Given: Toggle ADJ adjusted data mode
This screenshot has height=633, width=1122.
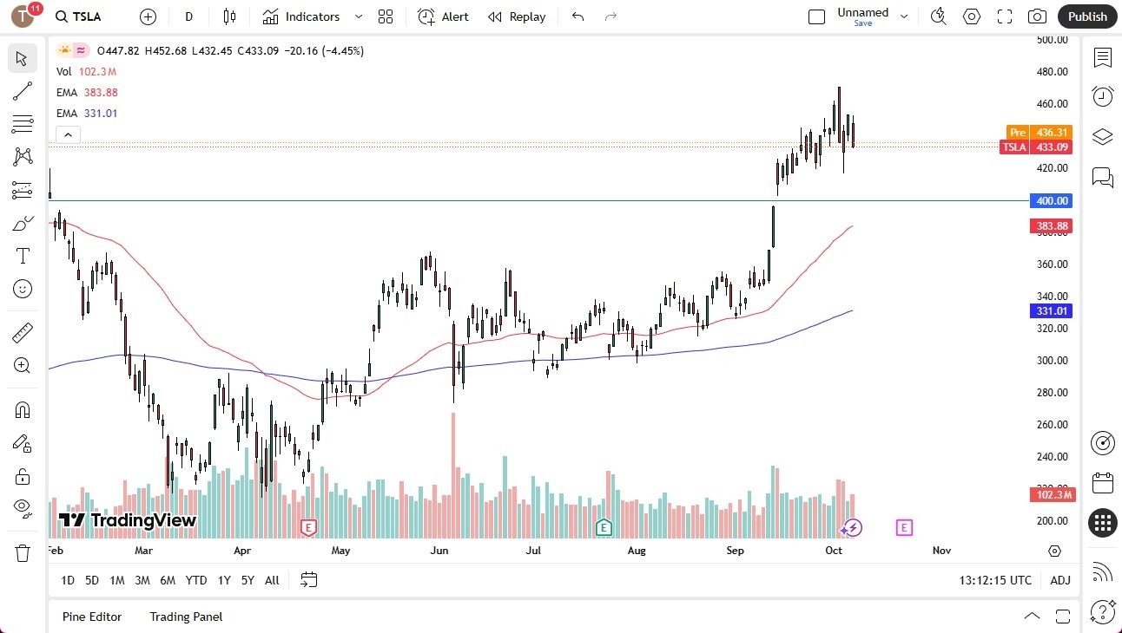Looking at the screenshot, I should coord(1060,580).
